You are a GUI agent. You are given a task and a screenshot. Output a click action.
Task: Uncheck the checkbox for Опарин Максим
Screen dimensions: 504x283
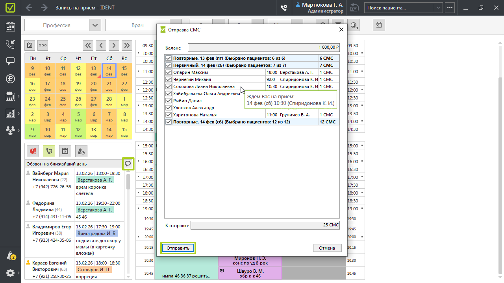(169, 72)
